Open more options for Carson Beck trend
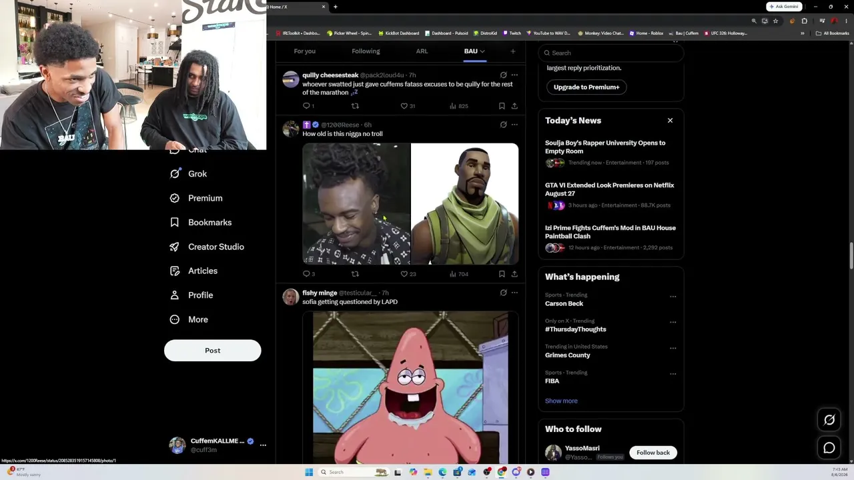Screen dimensions: 854x480 (x=673, y=296)
